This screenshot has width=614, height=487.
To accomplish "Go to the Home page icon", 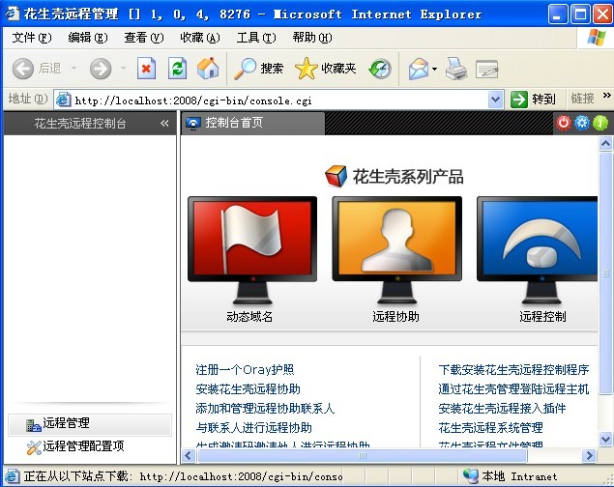I will pos(208,69).
